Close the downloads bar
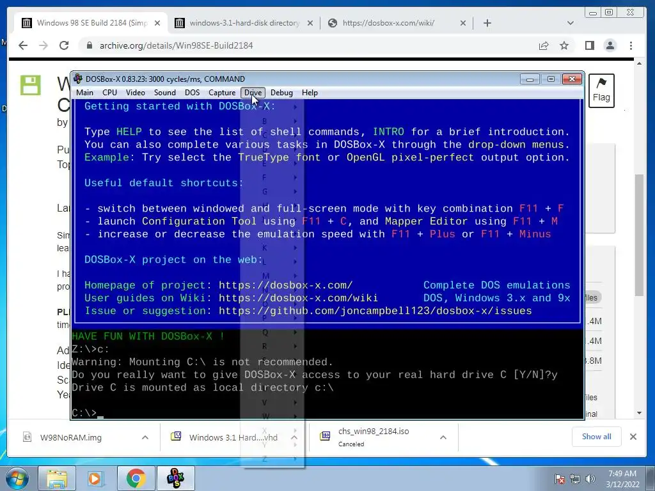This screenshot has width=655, height=491. pos(633,437)
